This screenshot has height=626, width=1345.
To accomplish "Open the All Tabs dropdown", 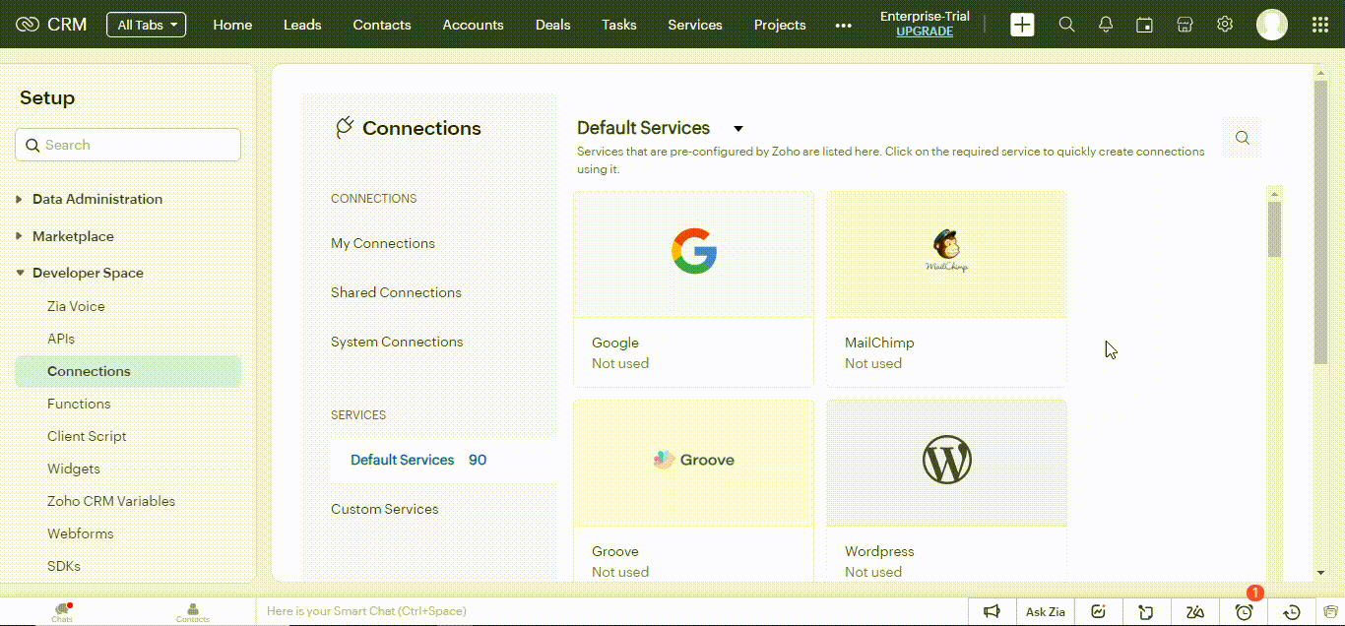I will [146, 24].
